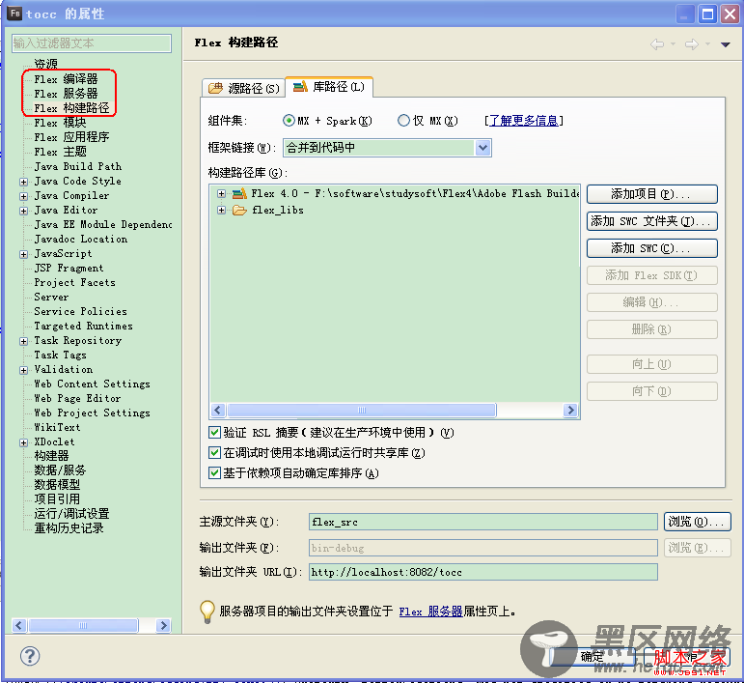
Task: Expand the Flex 4.0 library node
Action: (x=221, y=194)
